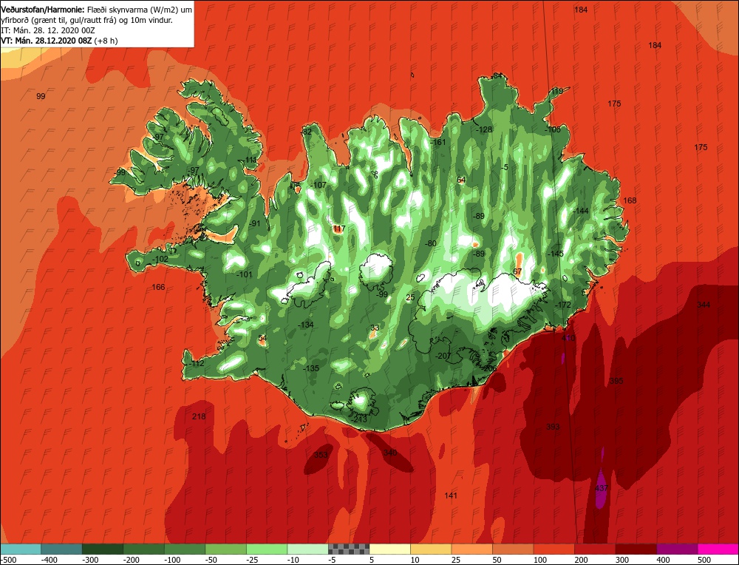The height and width of the screenshot is (565, 739).
Task: Click the -144 value in east Iceland
Action: point(581,211)
